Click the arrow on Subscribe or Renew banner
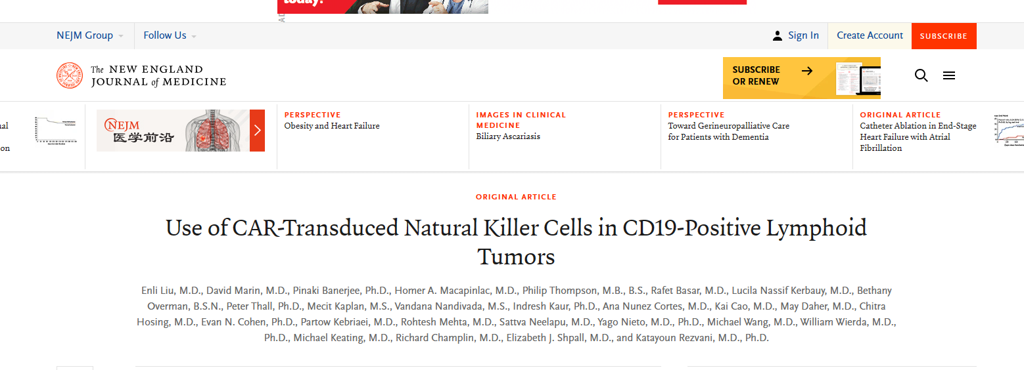This screenshot has width=1024, height=370. click(x=807, y=70)
